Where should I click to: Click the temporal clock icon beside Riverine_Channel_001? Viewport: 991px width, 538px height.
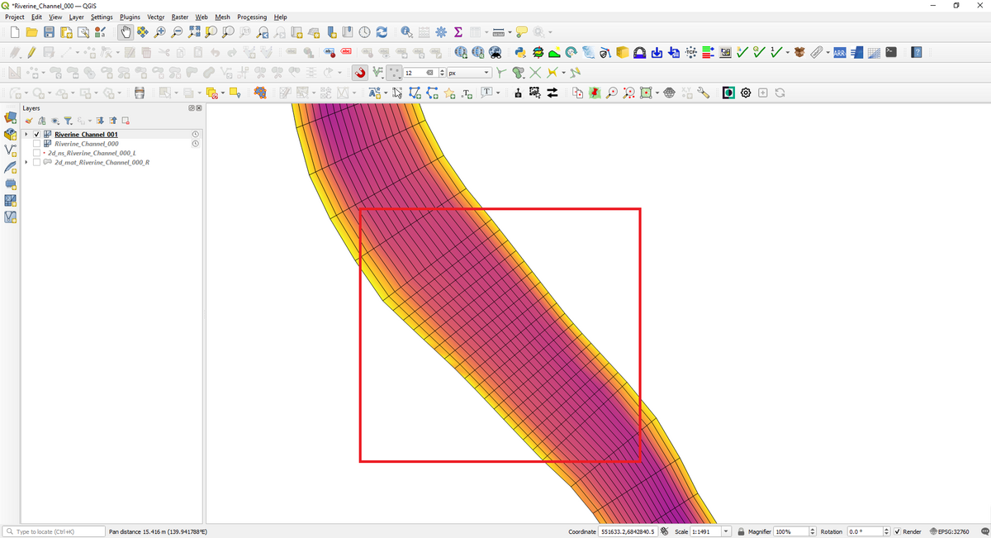[196, 134]
